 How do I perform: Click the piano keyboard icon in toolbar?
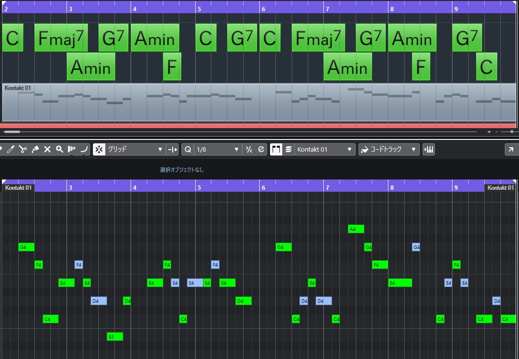(429, 150)
